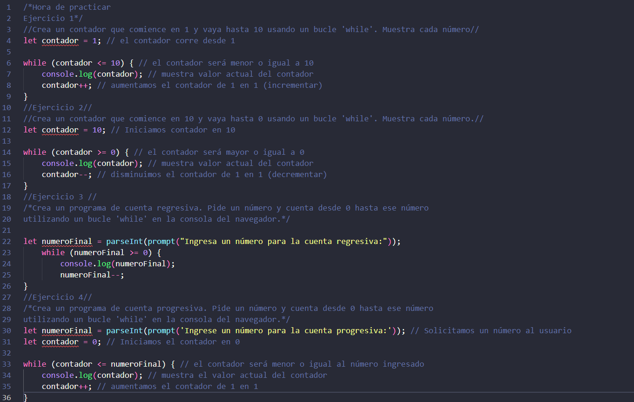
Task: Click 'console.log(contador);' on line 34
Action: tap(92, 375)
